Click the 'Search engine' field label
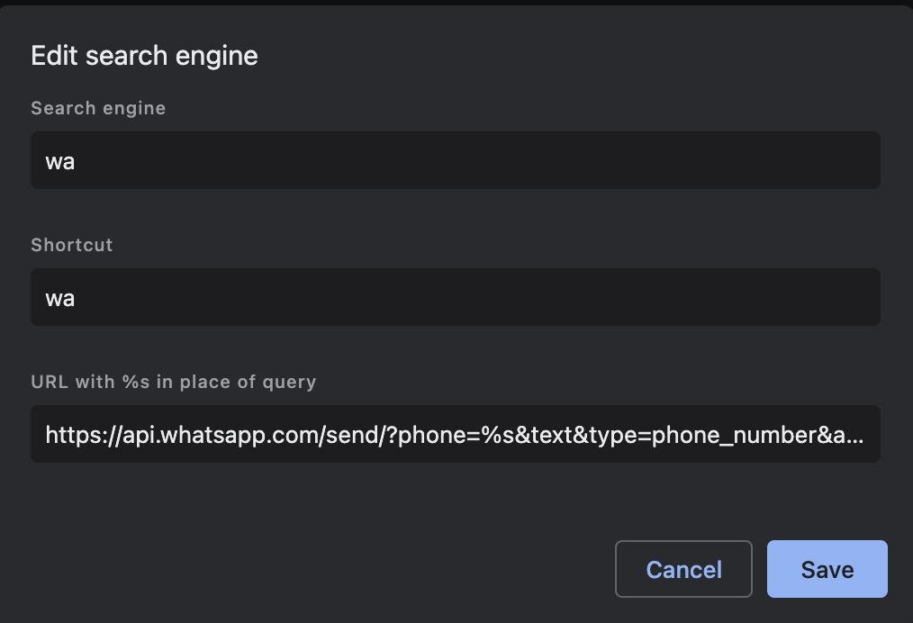The image size is (913, 623). [98, 108]
